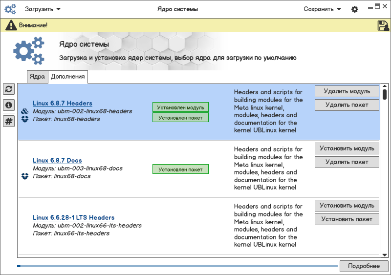391x275 pixels.
Task: Click package box icon beside linux68-docs
Action: tap(25, 176)
